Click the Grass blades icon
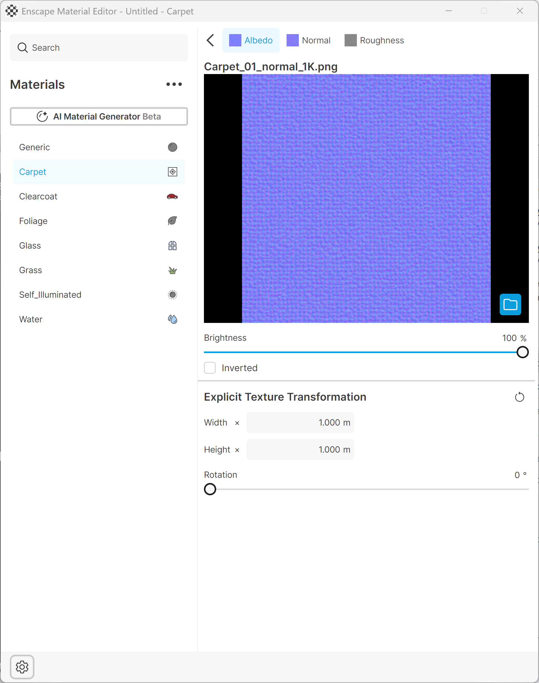Image resolution: width=539 pixels, height=683 pixels. coord(173,270)
